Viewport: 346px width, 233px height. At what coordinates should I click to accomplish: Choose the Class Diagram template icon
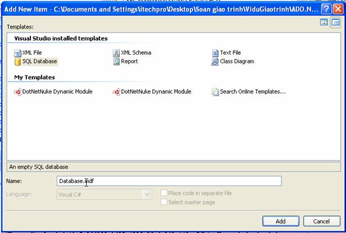(215, 62)
